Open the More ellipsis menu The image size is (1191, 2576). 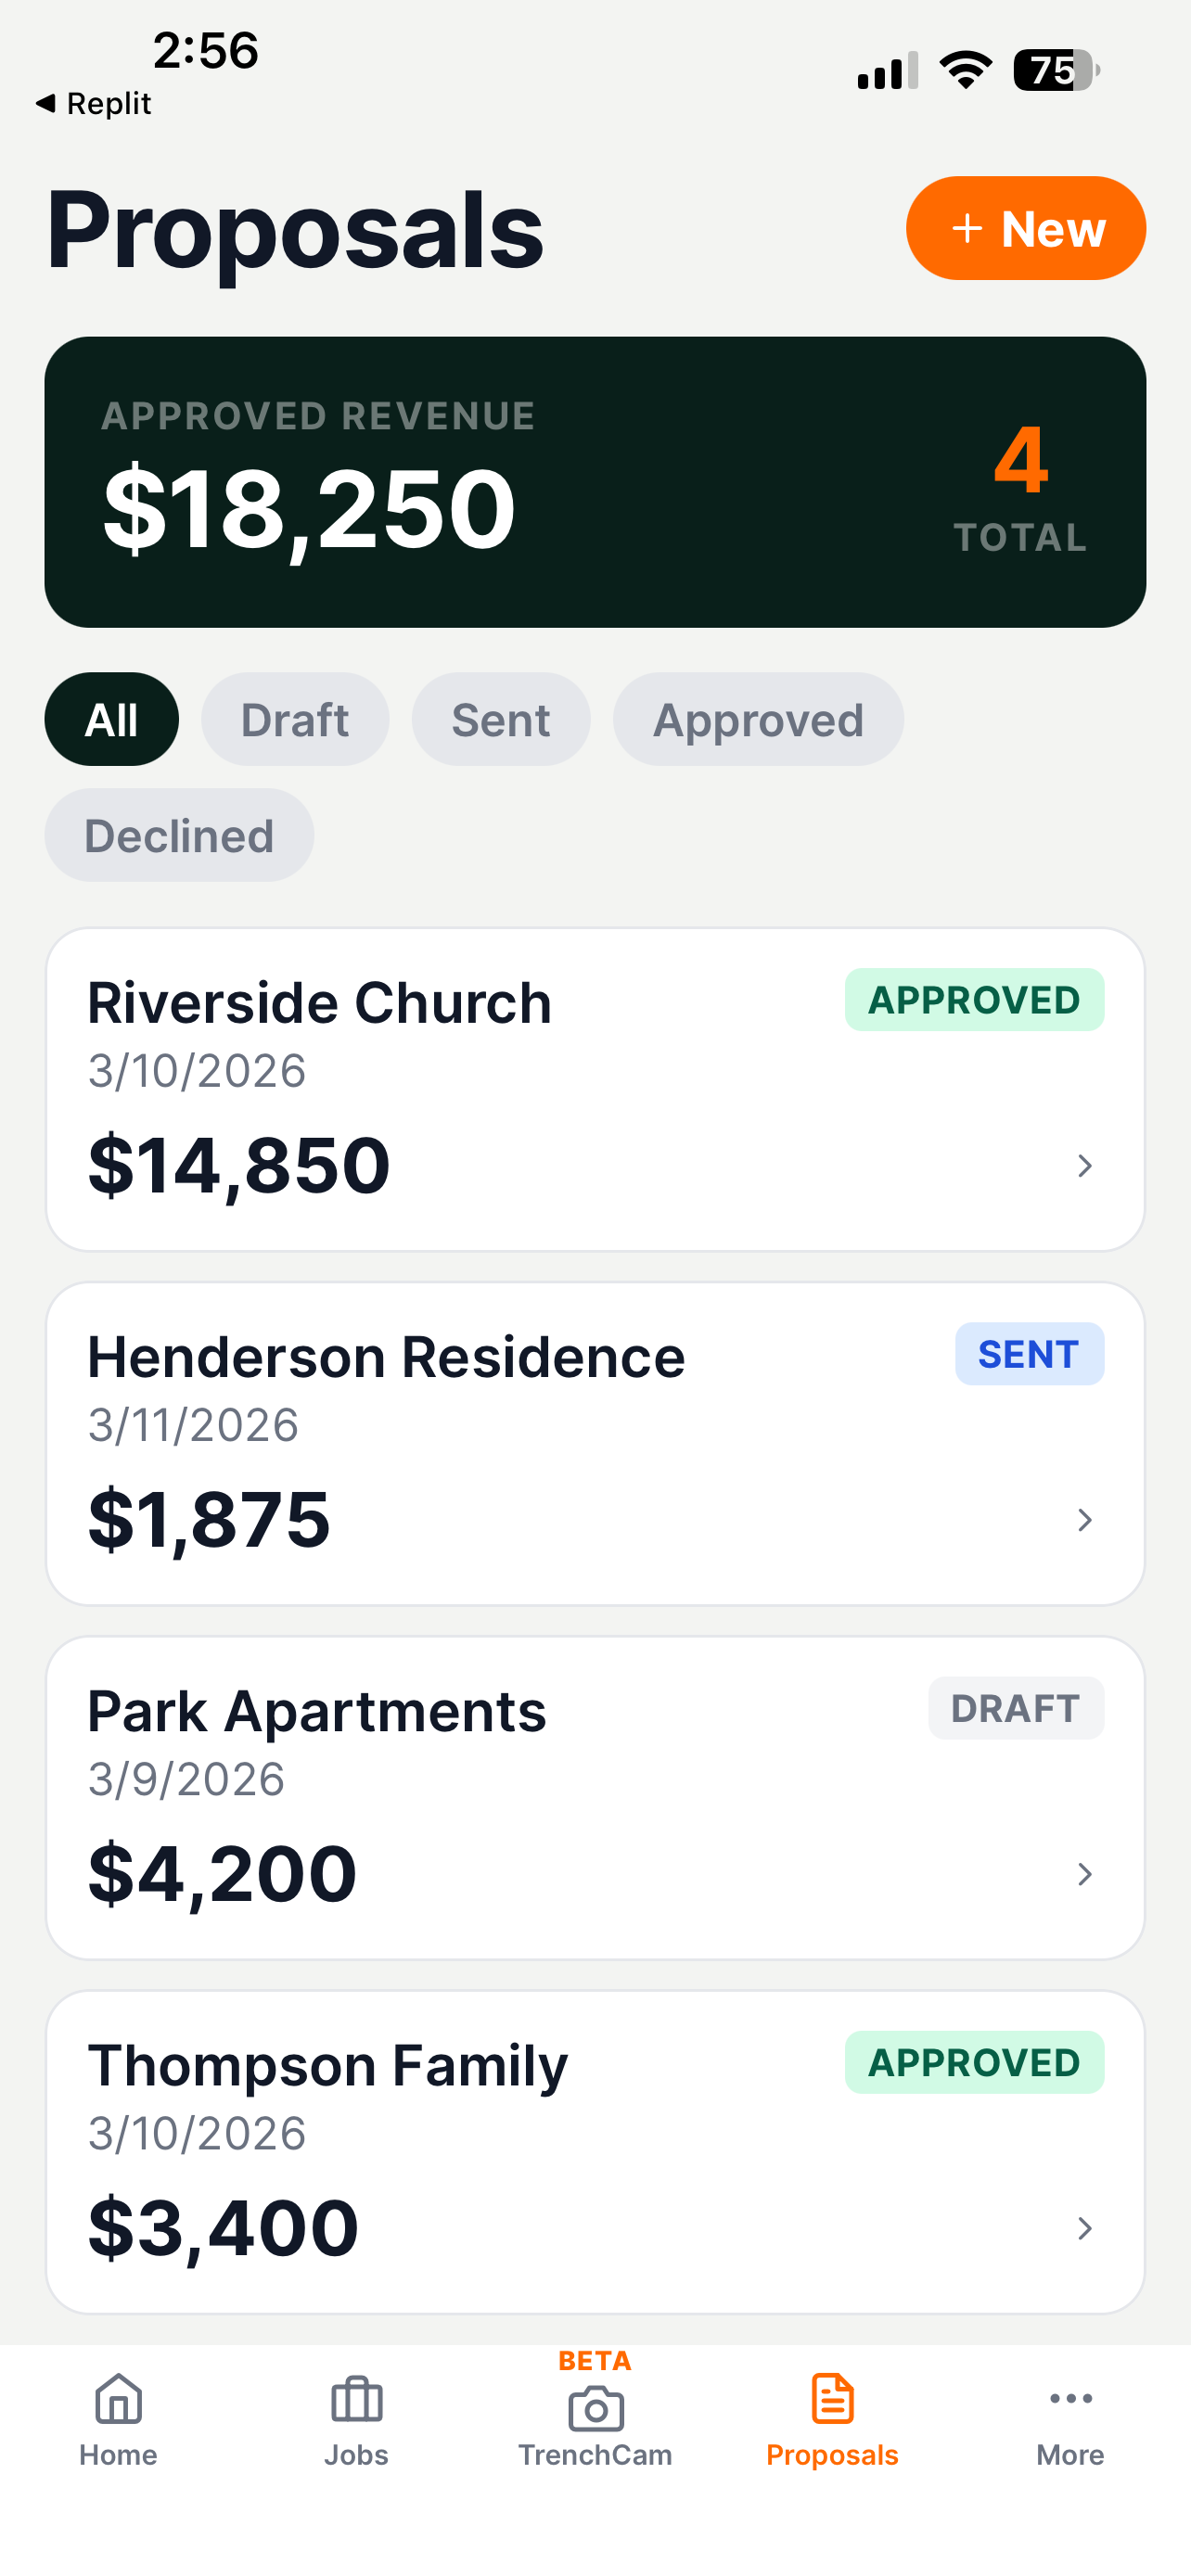1070,2398
